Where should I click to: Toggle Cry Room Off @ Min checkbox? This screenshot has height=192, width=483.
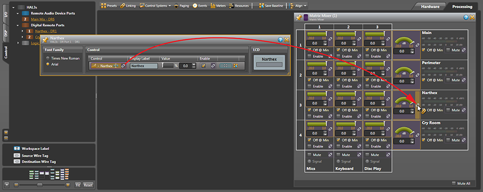click(x=424, y=140)
